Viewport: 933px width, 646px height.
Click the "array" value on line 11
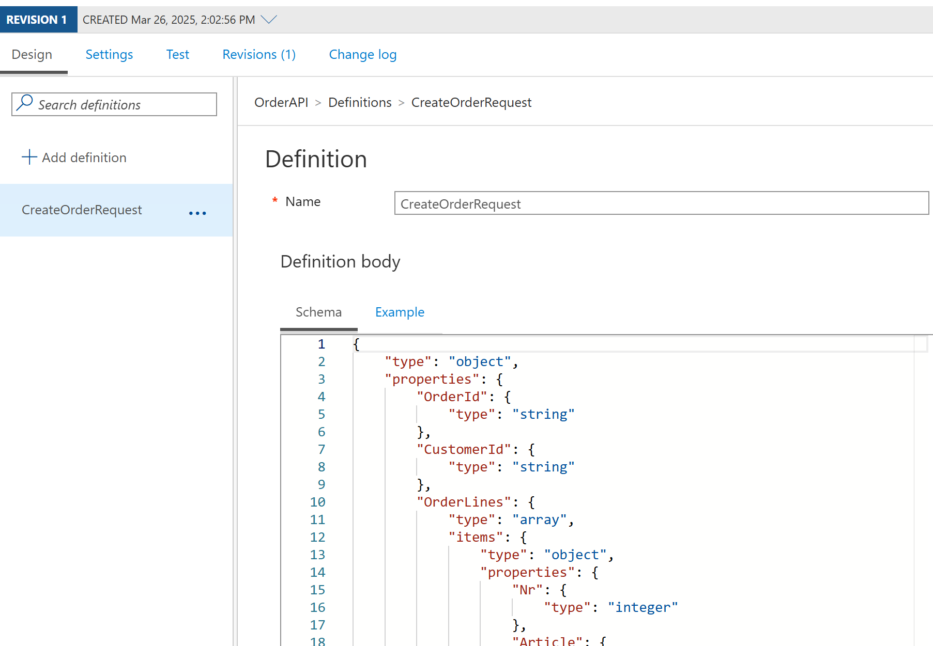(540, 519)
